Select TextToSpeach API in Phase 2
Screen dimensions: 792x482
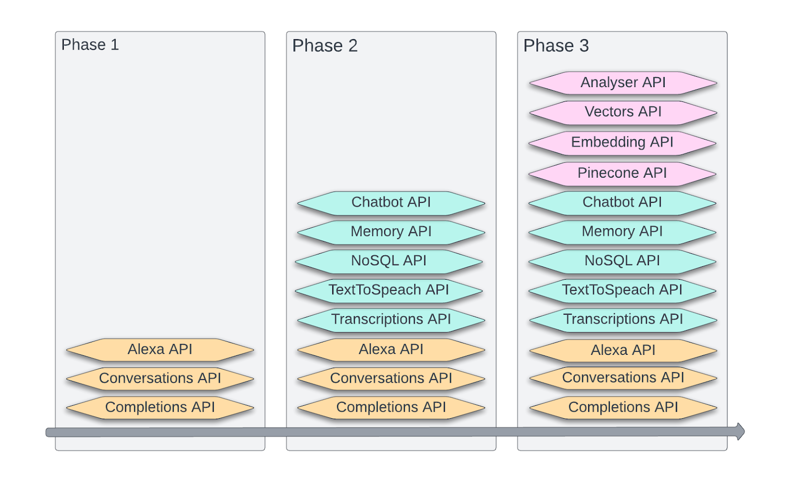click(x=389, y=290)
